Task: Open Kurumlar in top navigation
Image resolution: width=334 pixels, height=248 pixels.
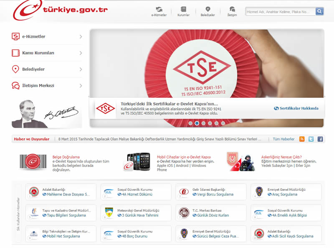Action: point(183,11)
